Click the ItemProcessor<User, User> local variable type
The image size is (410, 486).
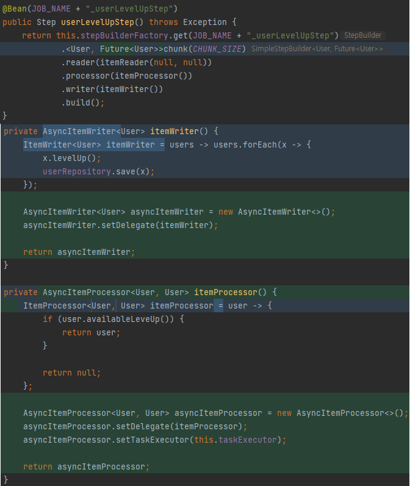coord(84,306)
